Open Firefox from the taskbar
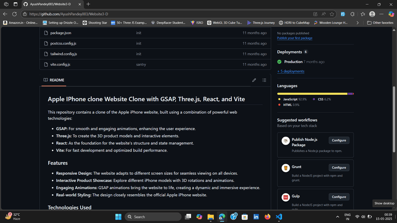The height and width of the screenshot is (223, 397). (x=268, y=217)
